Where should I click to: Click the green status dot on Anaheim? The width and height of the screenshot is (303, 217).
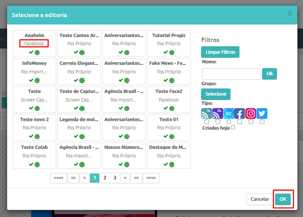pos(37,52)
